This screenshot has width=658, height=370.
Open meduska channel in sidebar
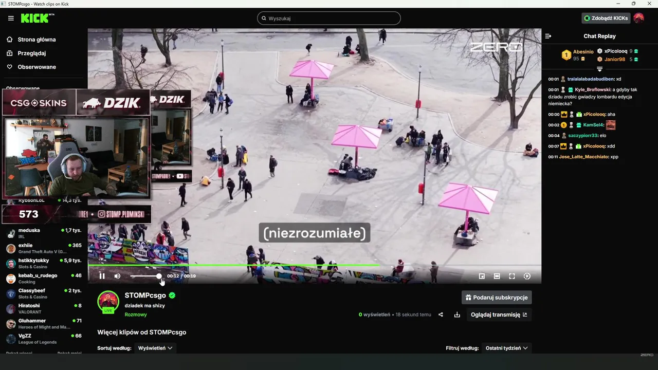click(43, 233)
